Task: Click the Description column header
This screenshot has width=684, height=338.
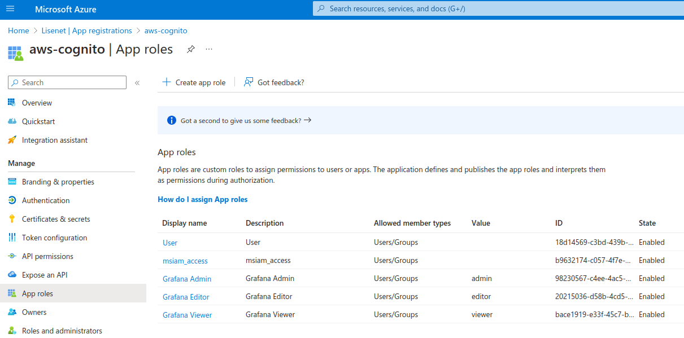Action: [265, 223]
